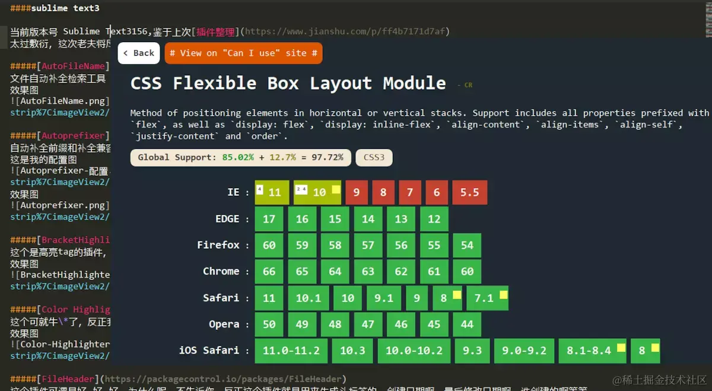Click IE version 8 cell
Image resolution: width=712 pixels, height=391 pixels.
383,193
